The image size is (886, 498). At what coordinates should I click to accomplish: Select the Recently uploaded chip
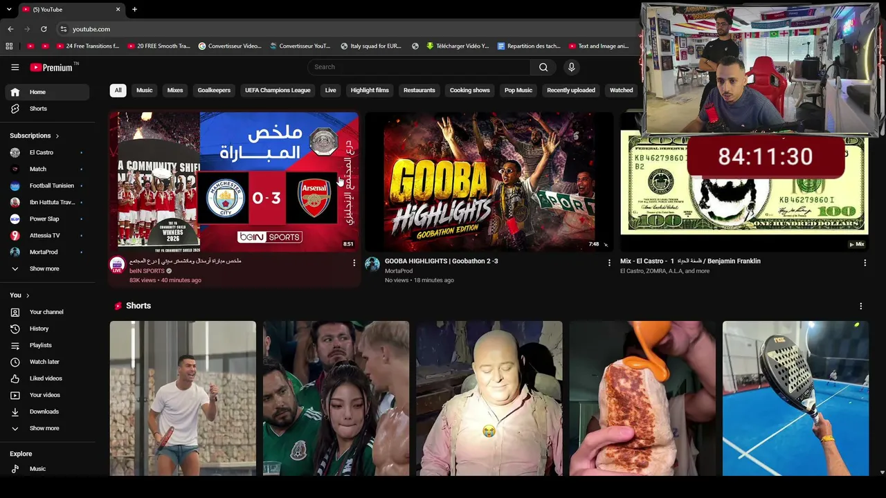pos(571,90)
